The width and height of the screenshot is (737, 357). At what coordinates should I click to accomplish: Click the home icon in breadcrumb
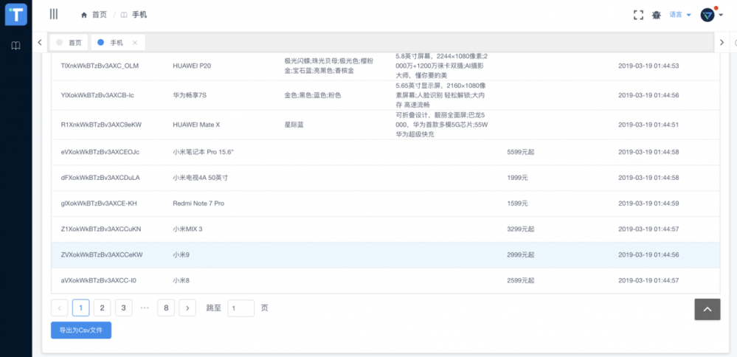tap(84, 15)
